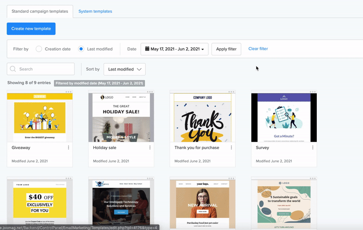
Task: Open the Giveaway template three-dot menu
Action: [x=69, y=148]
